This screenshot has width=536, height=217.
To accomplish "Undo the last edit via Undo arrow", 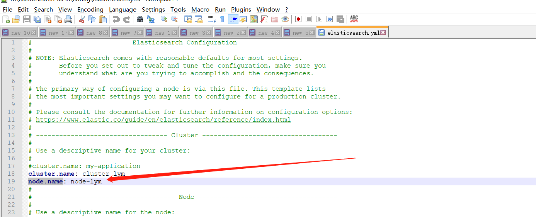I will tap(116, 19).
